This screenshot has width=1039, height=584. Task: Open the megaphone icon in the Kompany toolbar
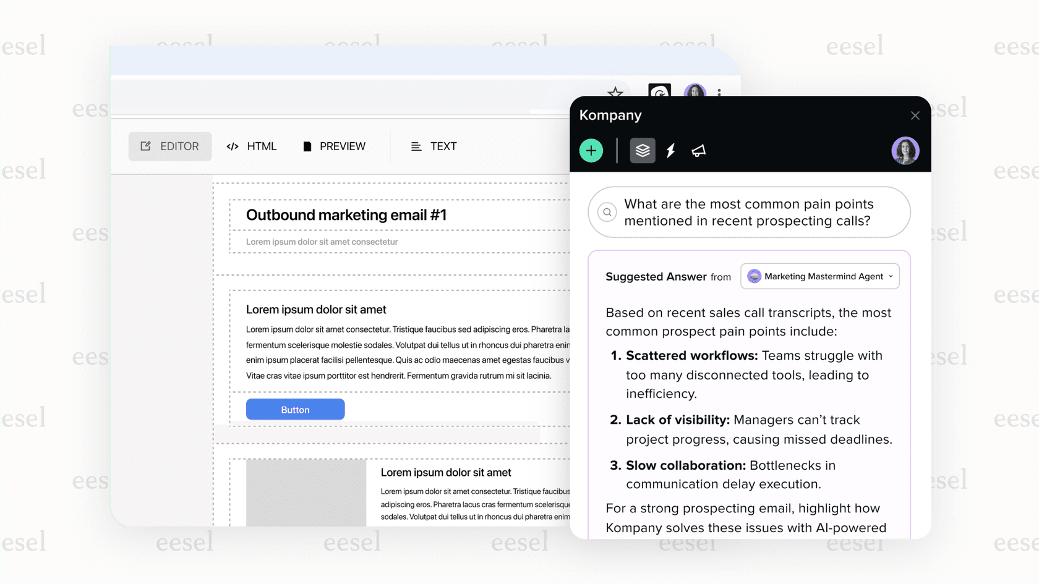(698, 150)
